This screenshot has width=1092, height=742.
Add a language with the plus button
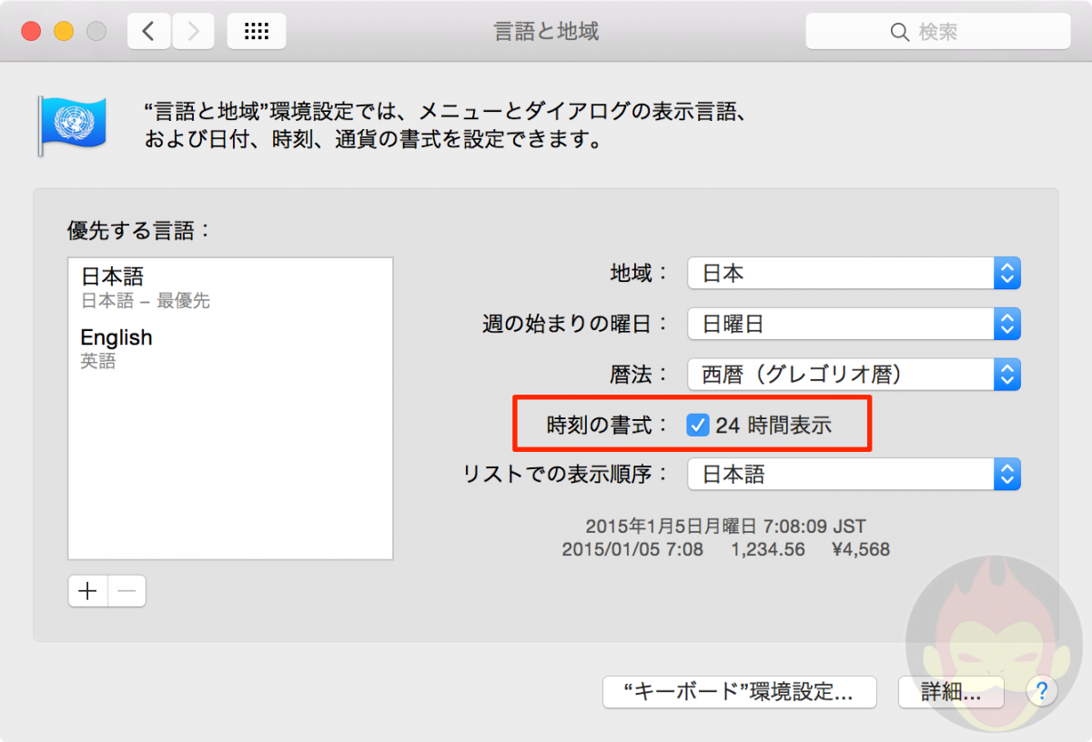[86, 590]
